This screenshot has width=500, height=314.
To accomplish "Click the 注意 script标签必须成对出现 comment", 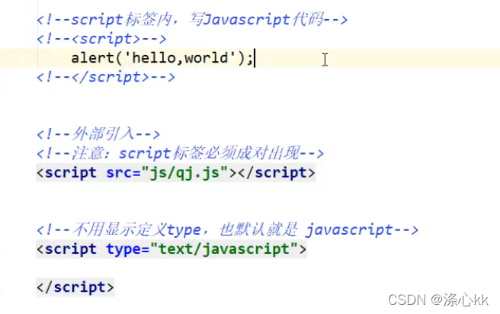I will (180, 153).
